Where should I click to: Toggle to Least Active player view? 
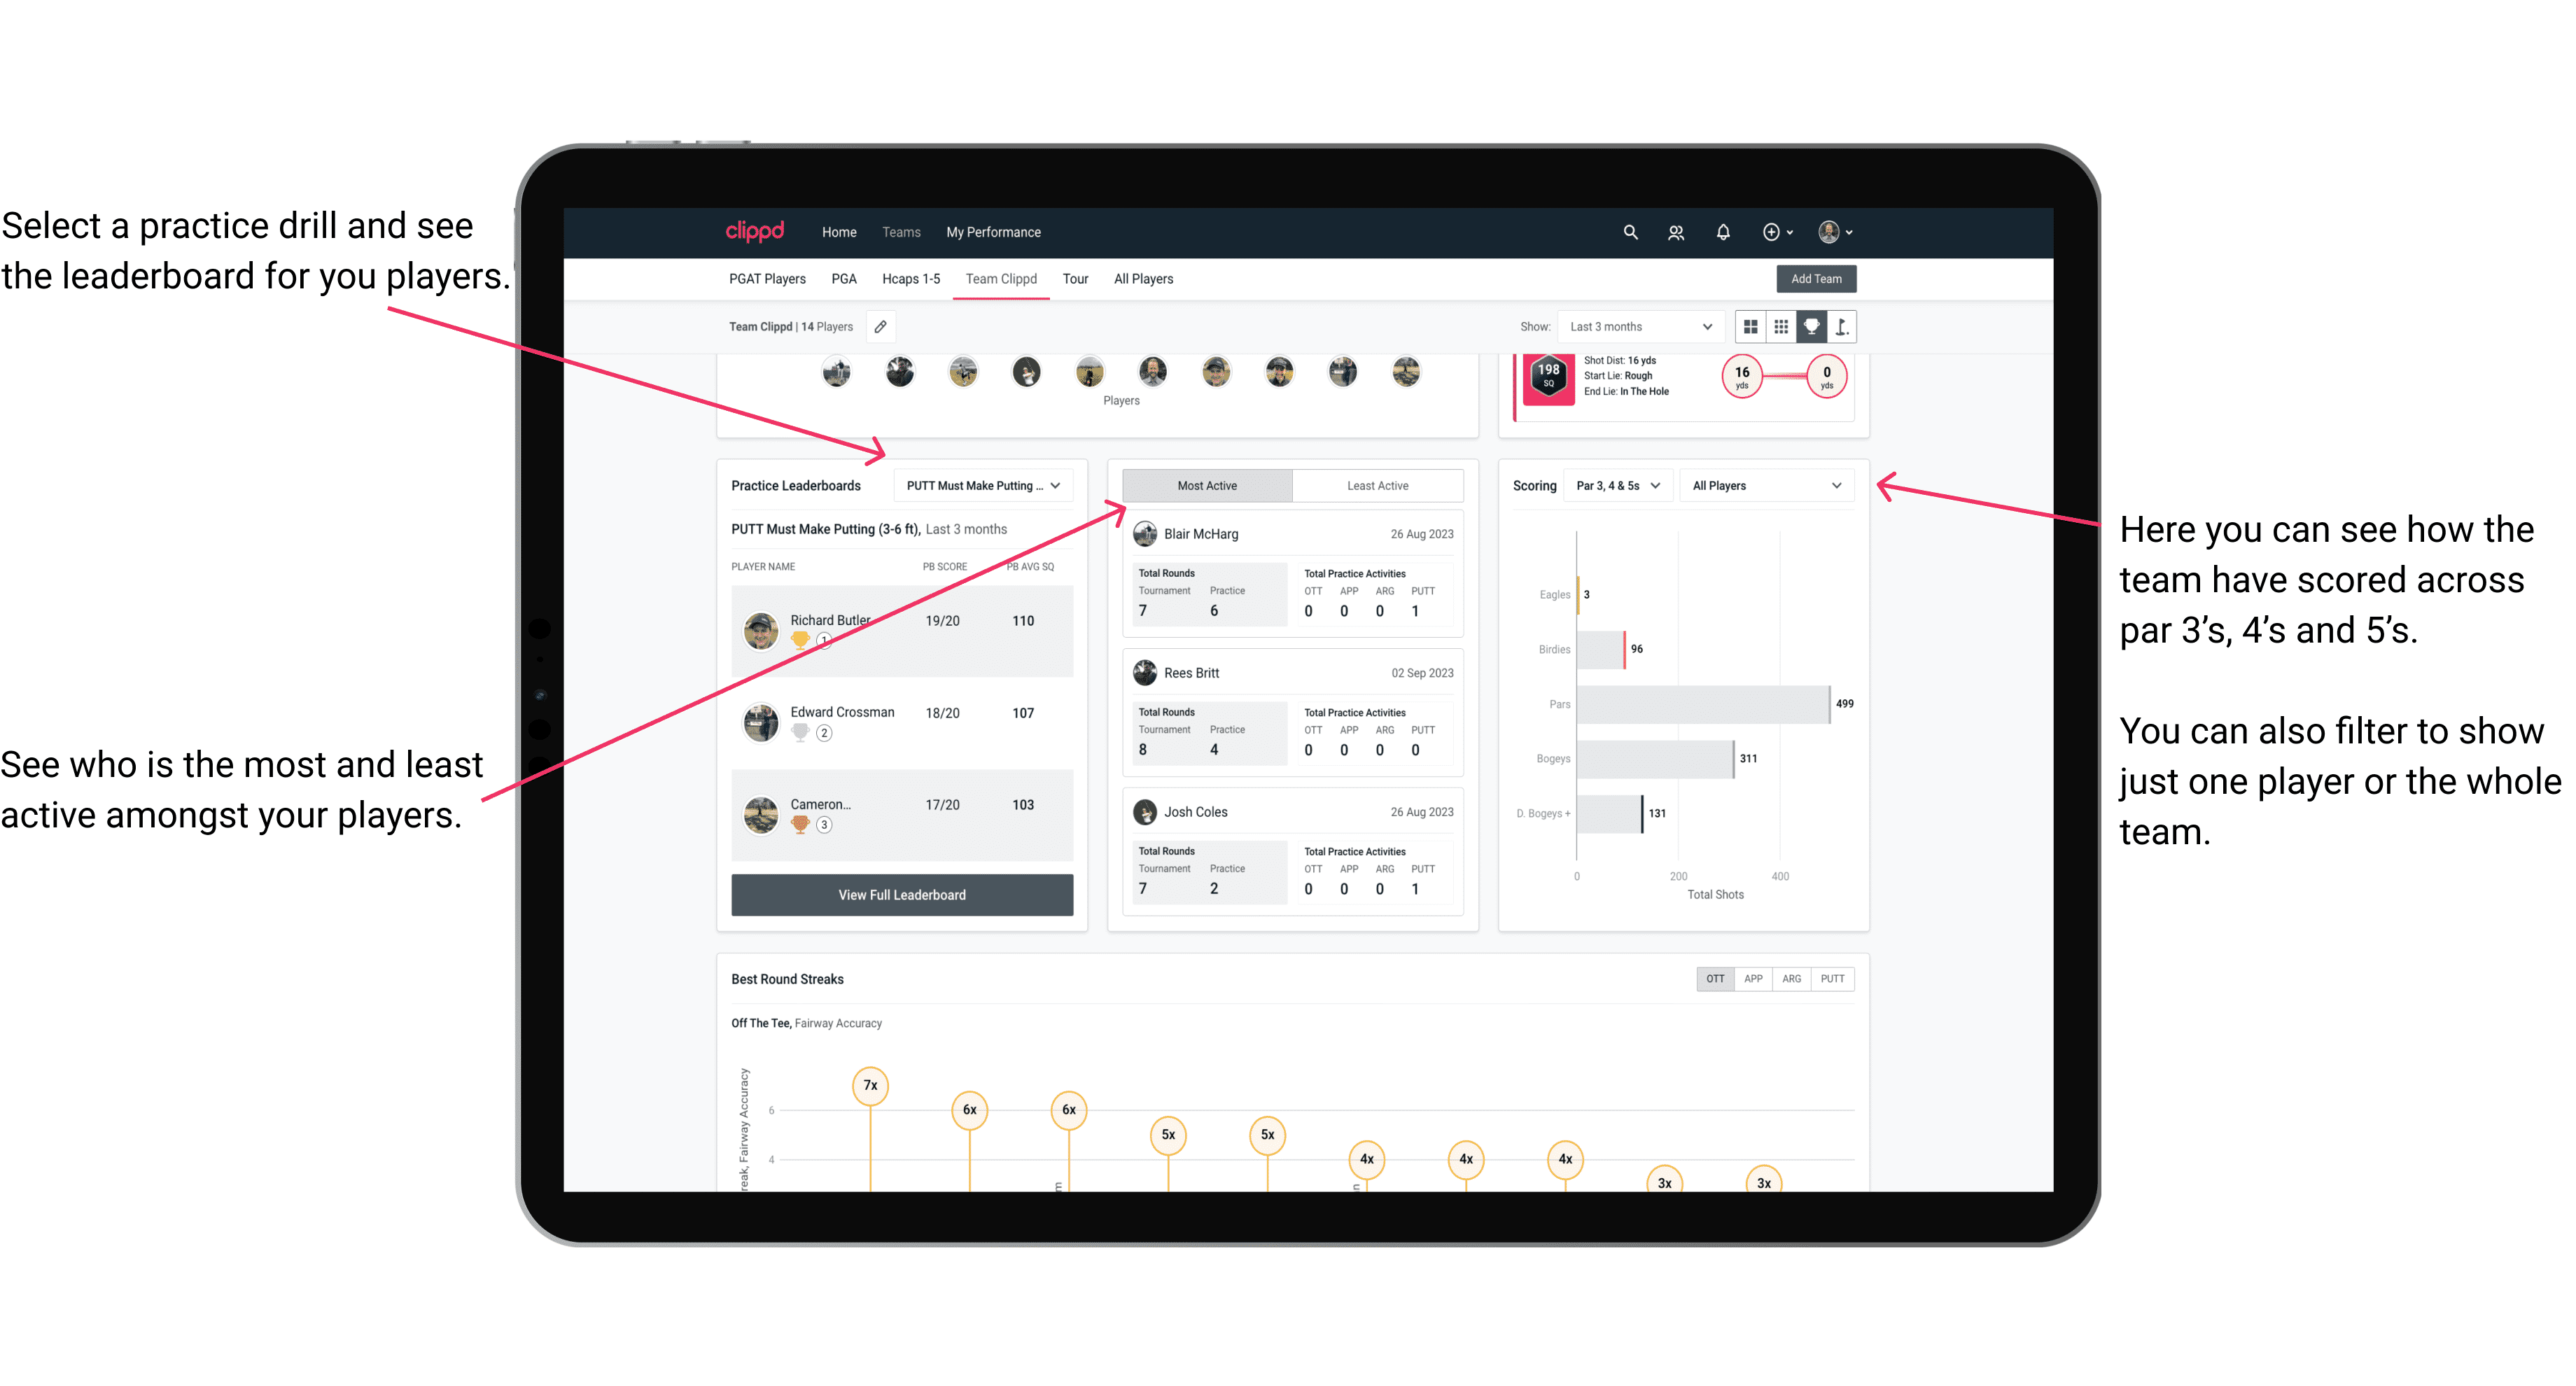(x=1378, y=486)
